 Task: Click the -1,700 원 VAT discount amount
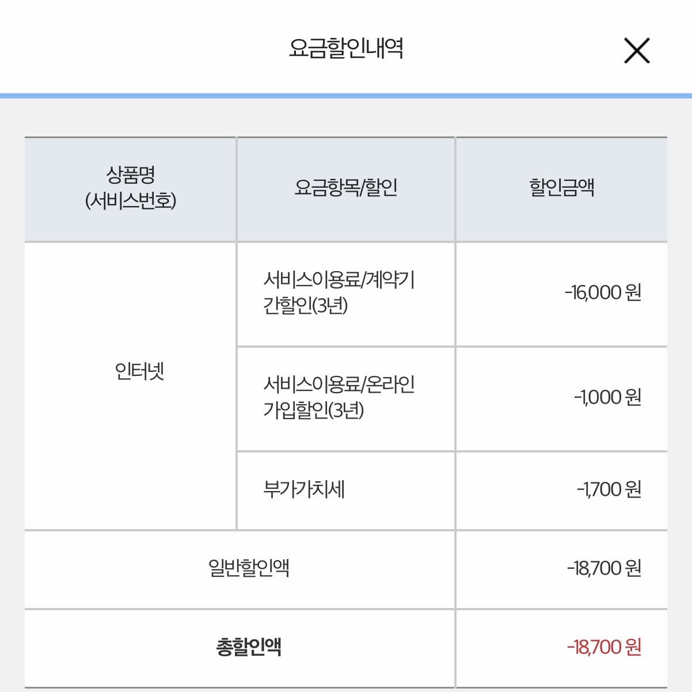tap(609, 489)
